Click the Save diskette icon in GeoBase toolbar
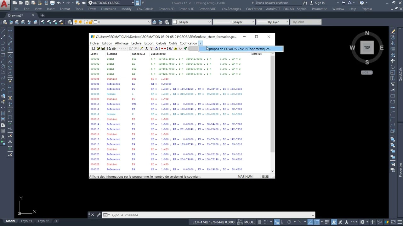 tap(103, 48)
